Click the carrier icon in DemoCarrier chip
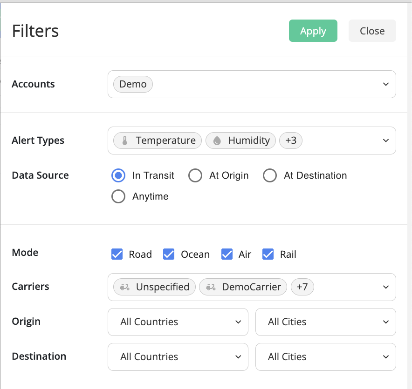 coord(211,287)
